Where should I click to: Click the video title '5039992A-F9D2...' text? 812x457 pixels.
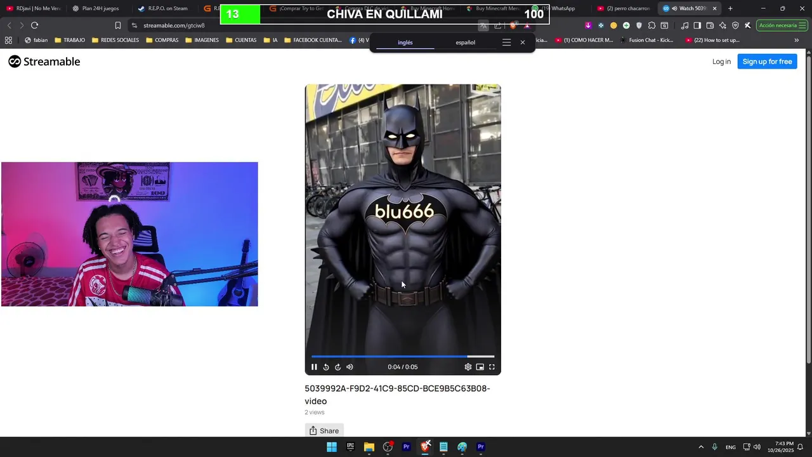(x=397, y=394)
